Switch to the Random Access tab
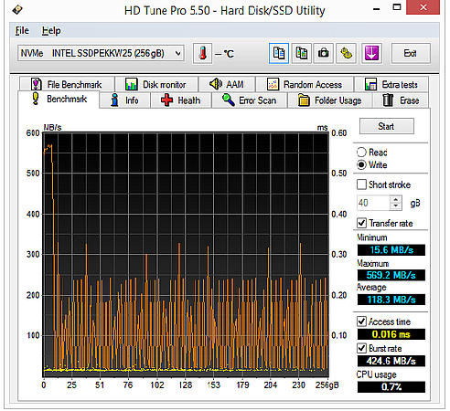450x411 pixels. [x=305, y=84]
